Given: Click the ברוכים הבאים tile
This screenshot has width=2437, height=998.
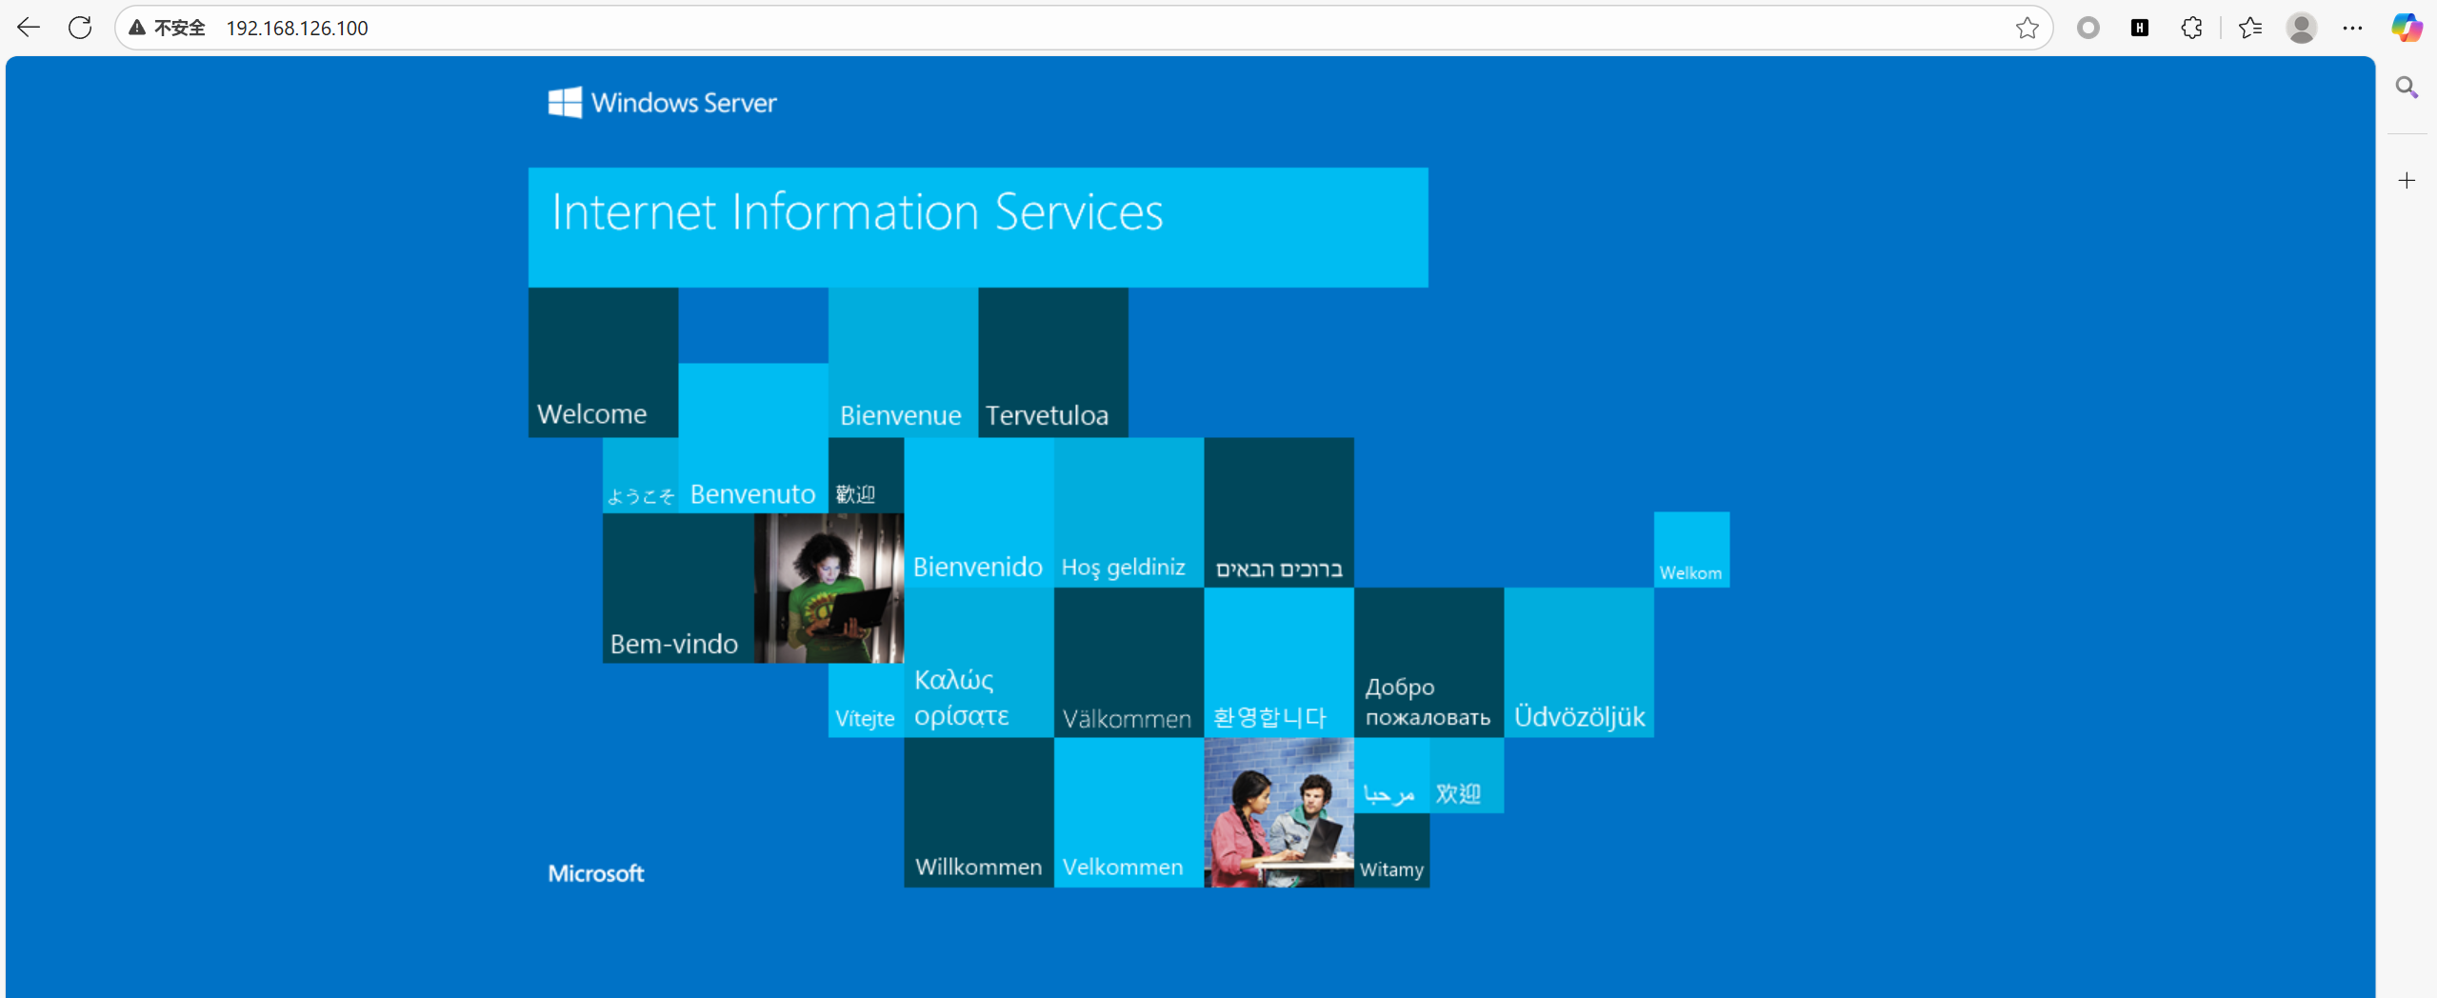Looking at the screenshot, I should [1279, 512].
